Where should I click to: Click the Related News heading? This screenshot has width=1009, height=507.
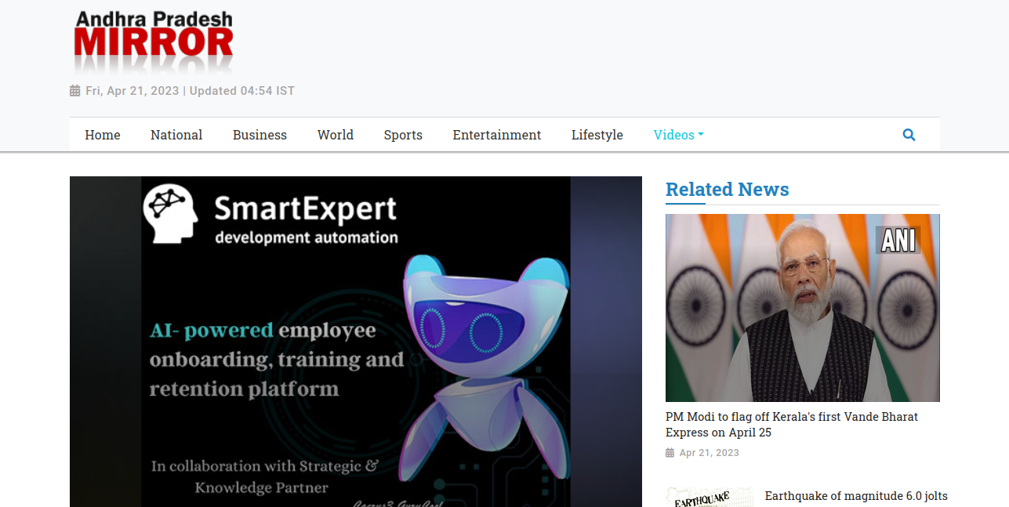pyautogui.click(x=727, y=190)
